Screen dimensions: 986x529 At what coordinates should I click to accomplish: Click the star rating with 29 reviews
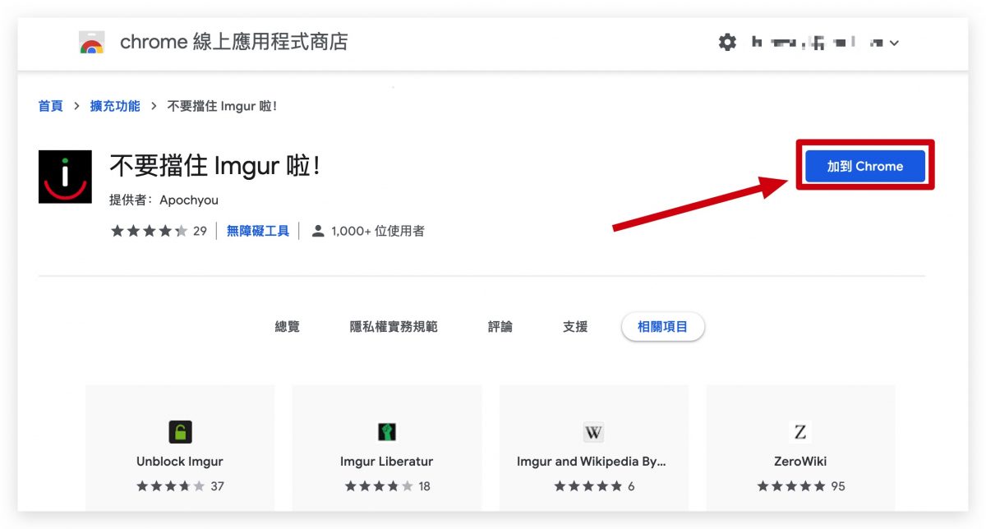click(x=159, y=232)
